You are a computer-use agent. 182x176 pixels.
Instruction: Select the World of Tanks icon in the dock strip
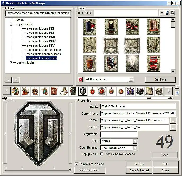83,91
